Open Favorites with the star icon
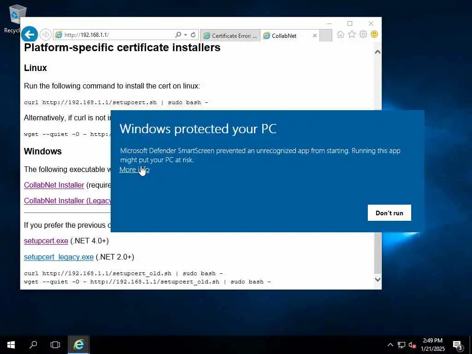This screenshot has height=354, width=472. [352, 34]
